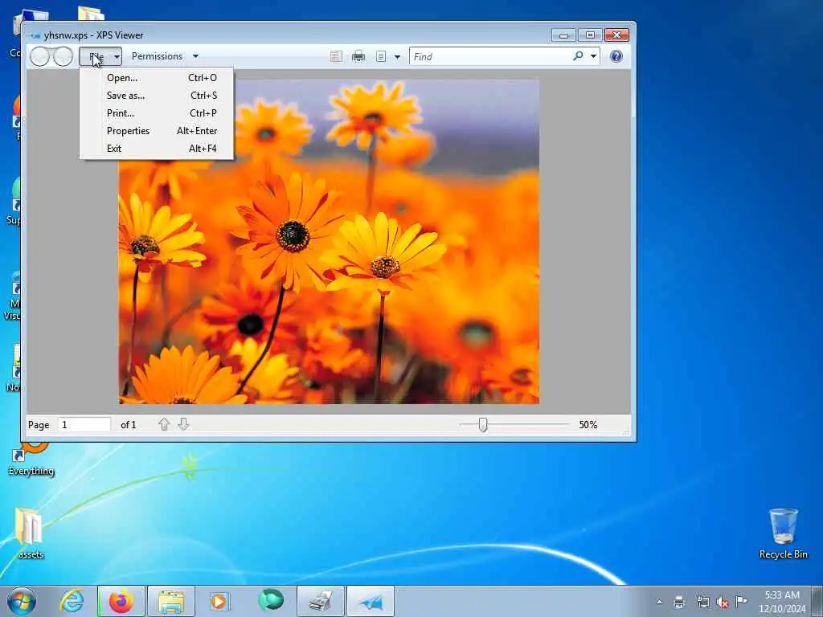The image size is (823, 617).
Task: Click the back navigation round button
Action: point(39,56)
